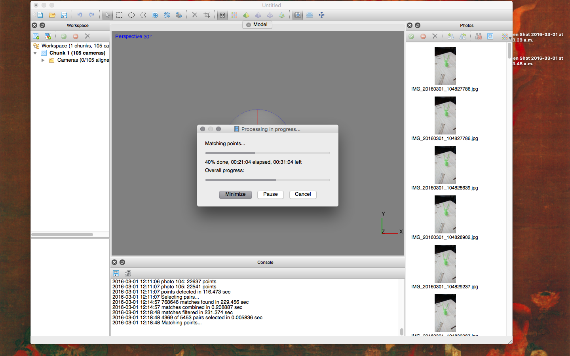Viewport: 570px width, 356px height.
Task: Close the Model tab with its X
Action: click(x=249, y=25)
